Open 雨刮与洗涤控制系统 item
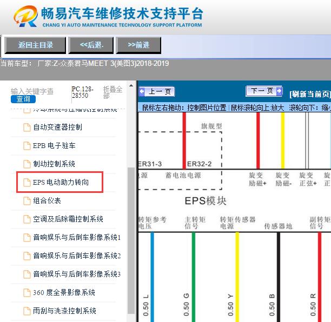 [x=63, y=311]
